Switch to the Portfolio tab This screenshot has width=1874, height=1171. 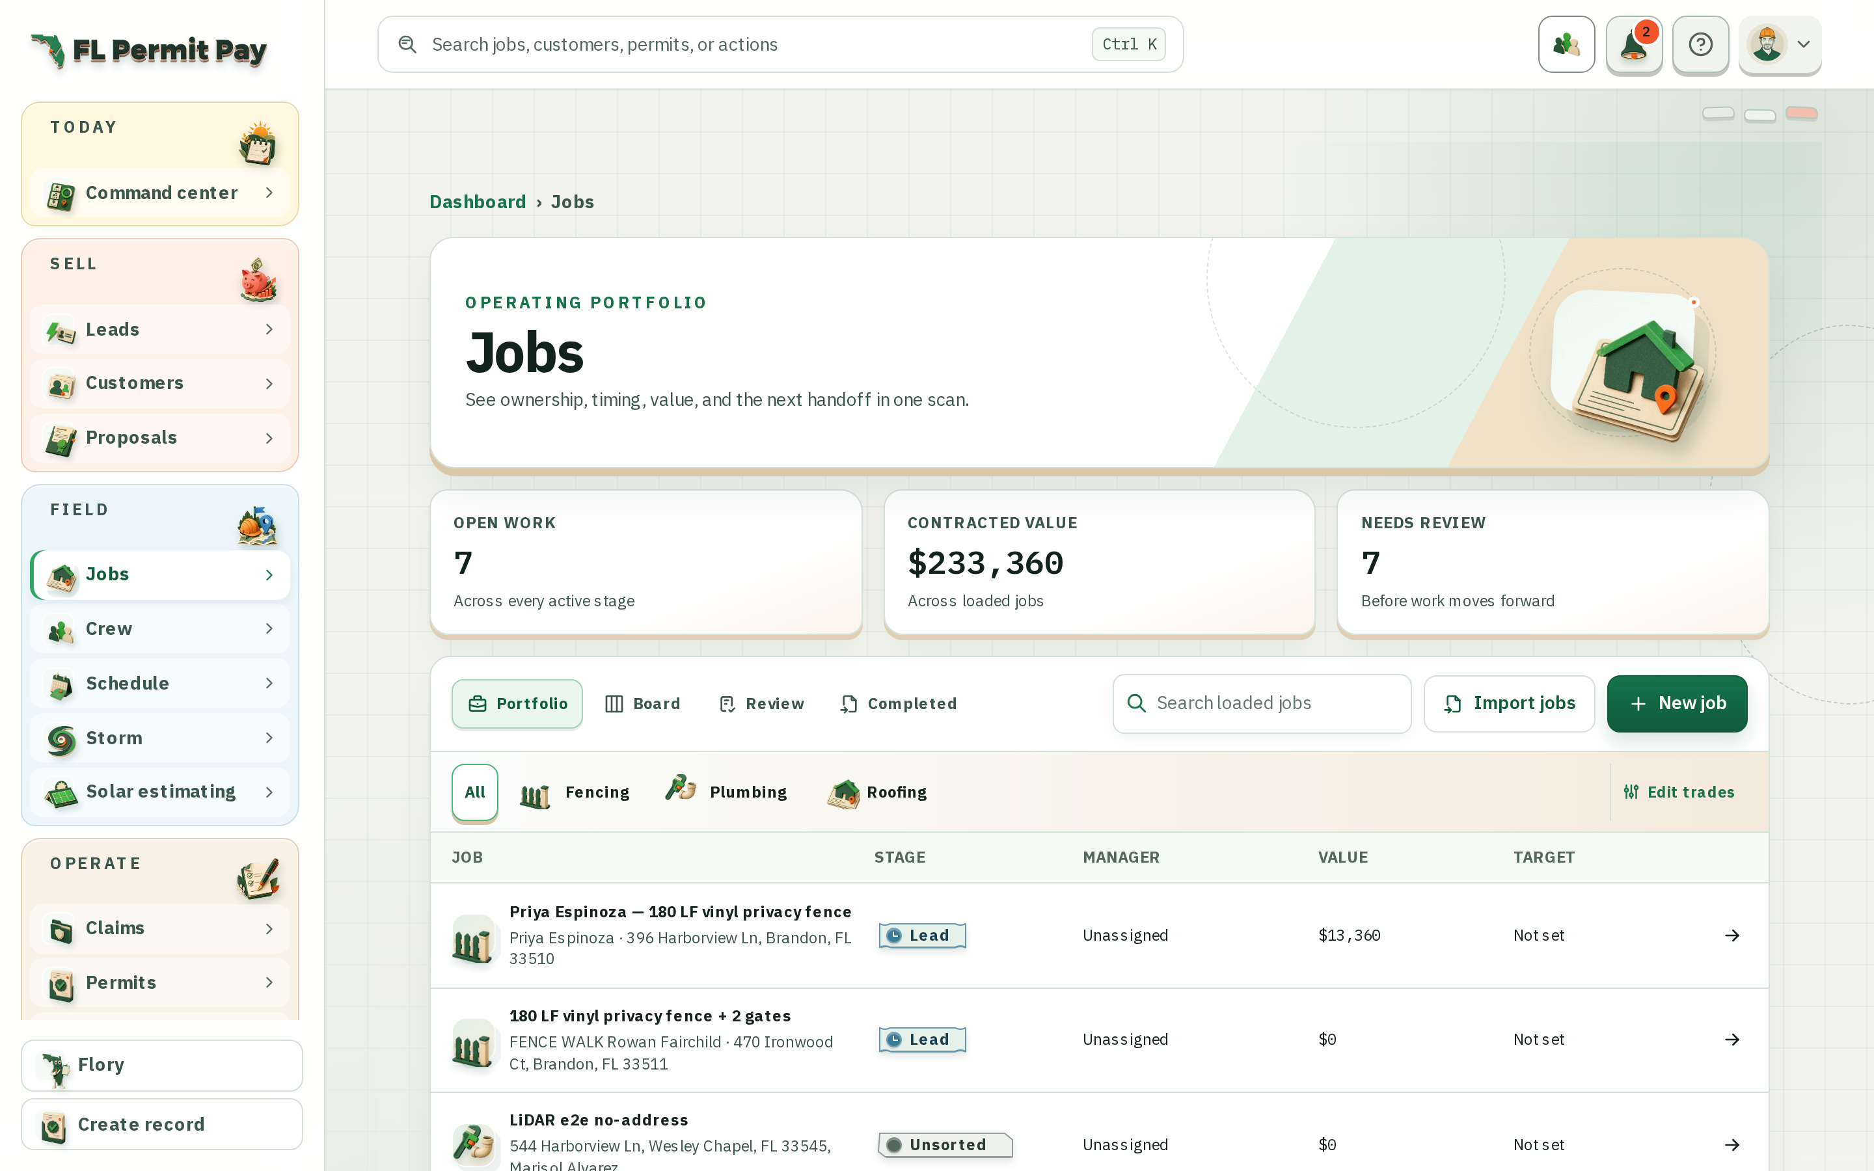click(517, 704)
